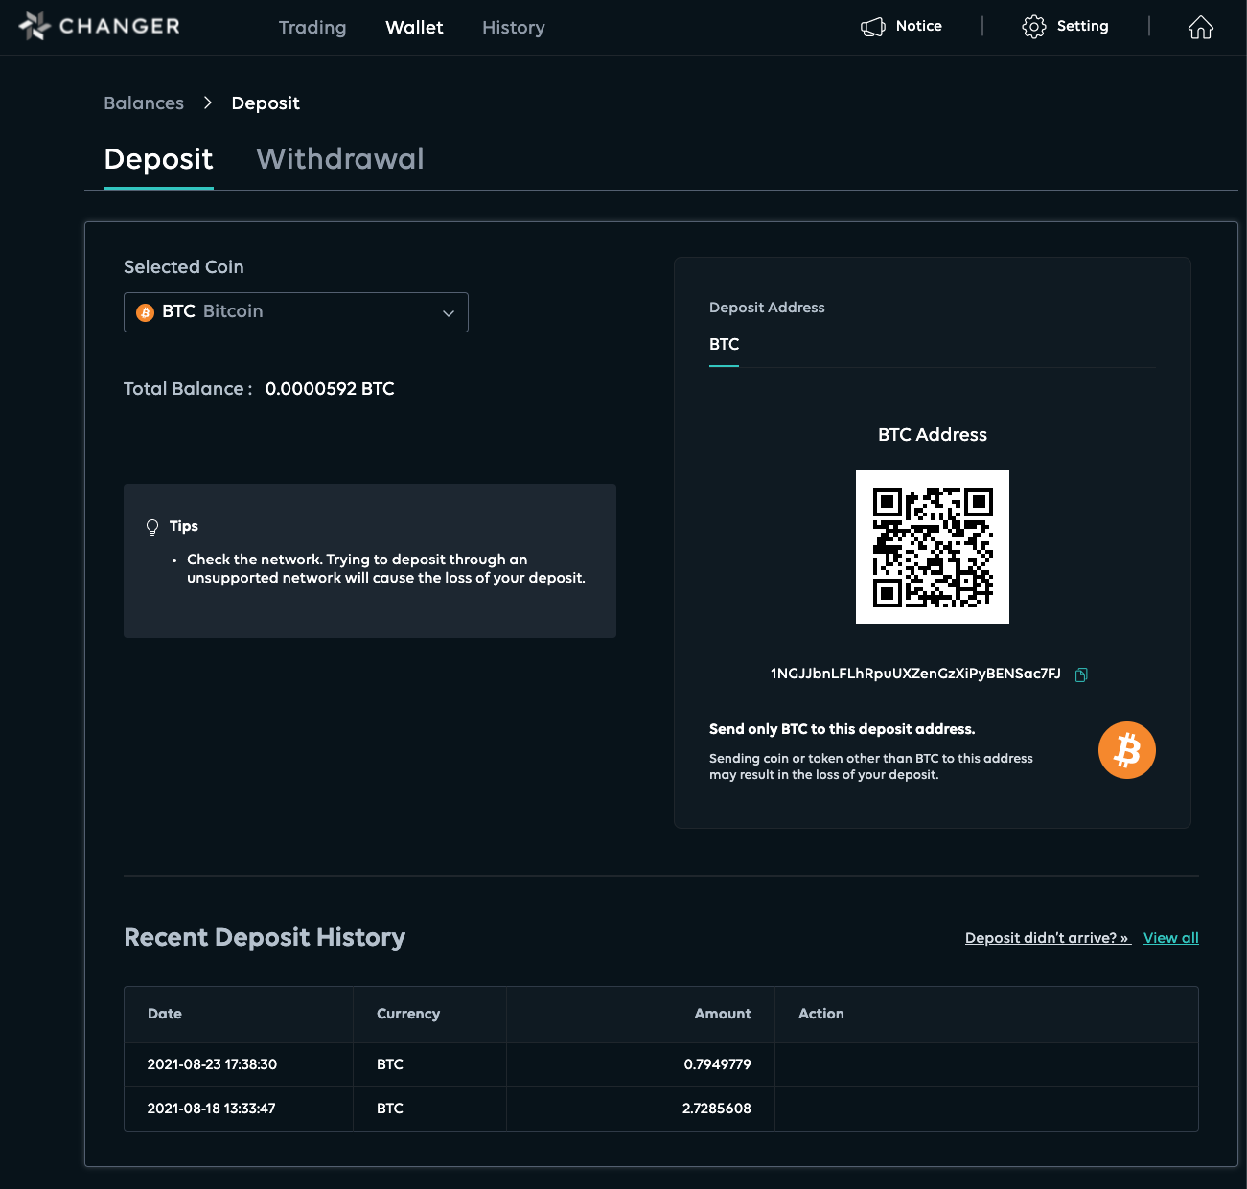
Task: Click the Bitcoin icon in coin selector
Action: pos(146,312)
